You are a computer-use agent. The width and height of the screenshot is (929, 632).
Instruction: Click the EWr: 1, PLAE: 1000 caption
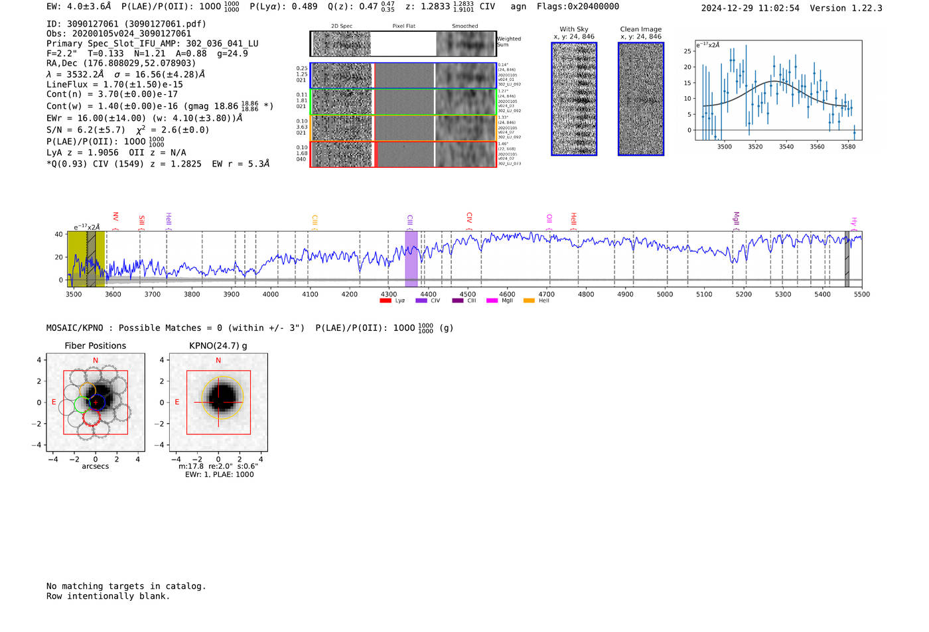coord(220,474)
